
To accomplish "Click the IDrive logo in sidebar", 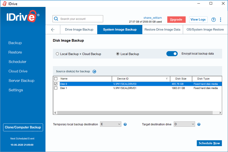I will (x=23, y=16).
